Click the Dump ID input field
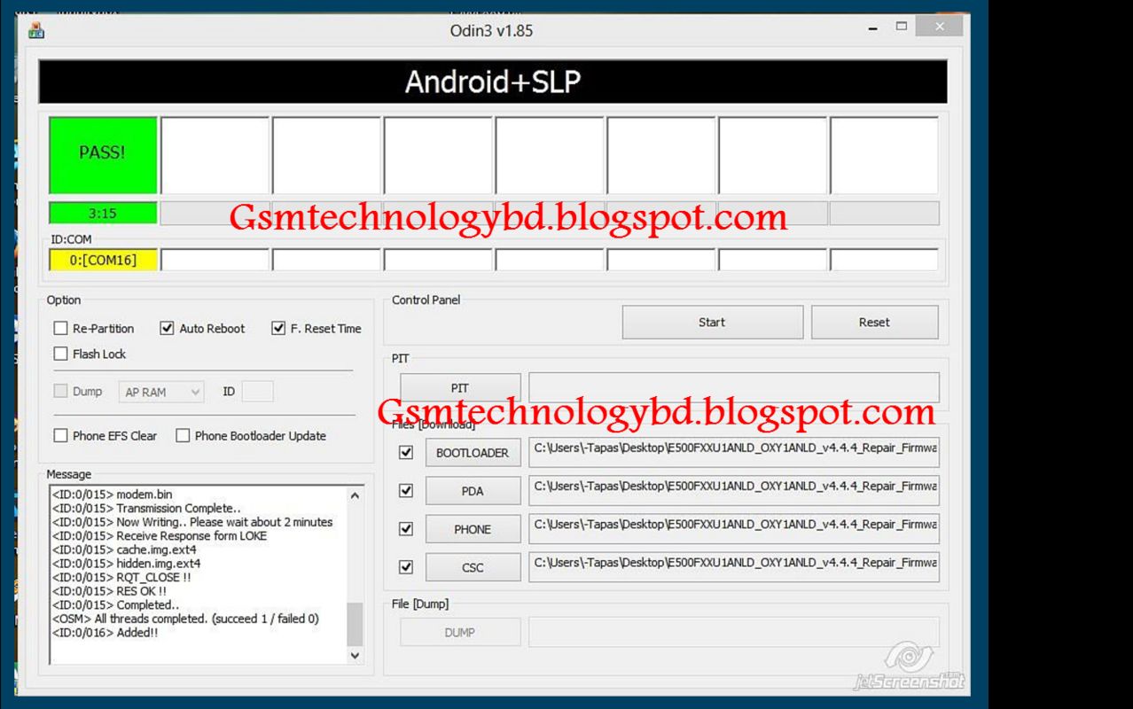1133x709 pixels. click(x=257, y=392)
